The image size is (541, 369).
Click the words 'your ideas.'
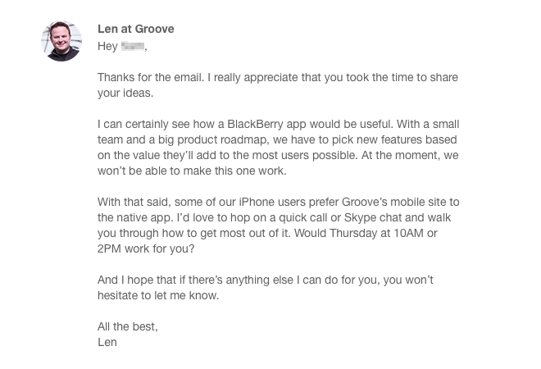click(x=125, y=93)
